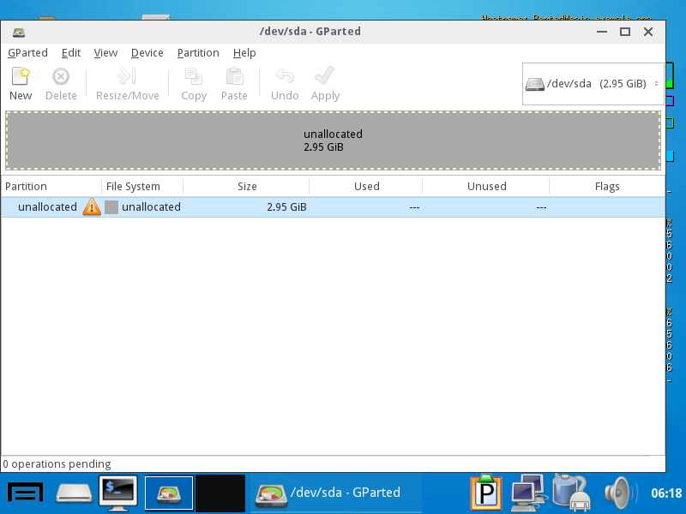Click the New partition toolbar icon
The height and width of the screenshot is (514, 686).
21,78
